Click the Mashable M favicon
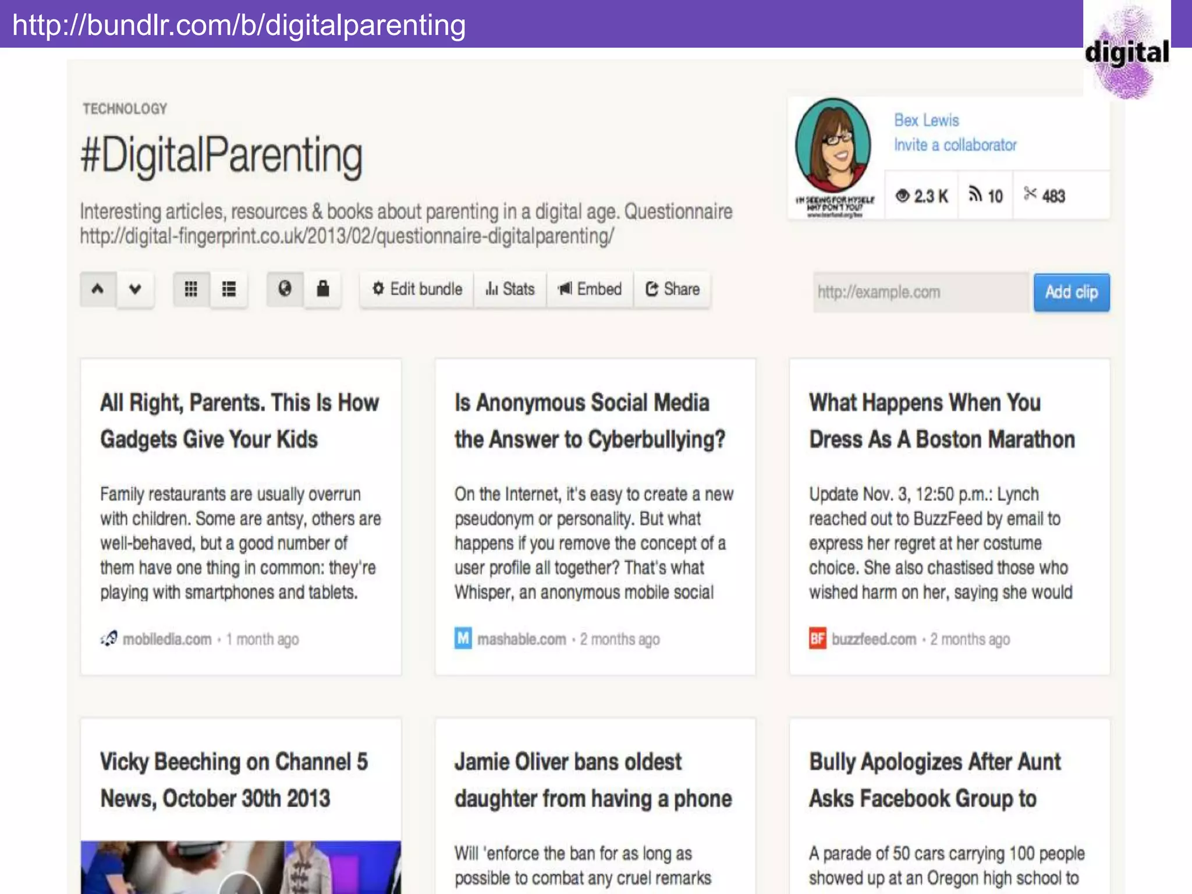 point(463,638)
